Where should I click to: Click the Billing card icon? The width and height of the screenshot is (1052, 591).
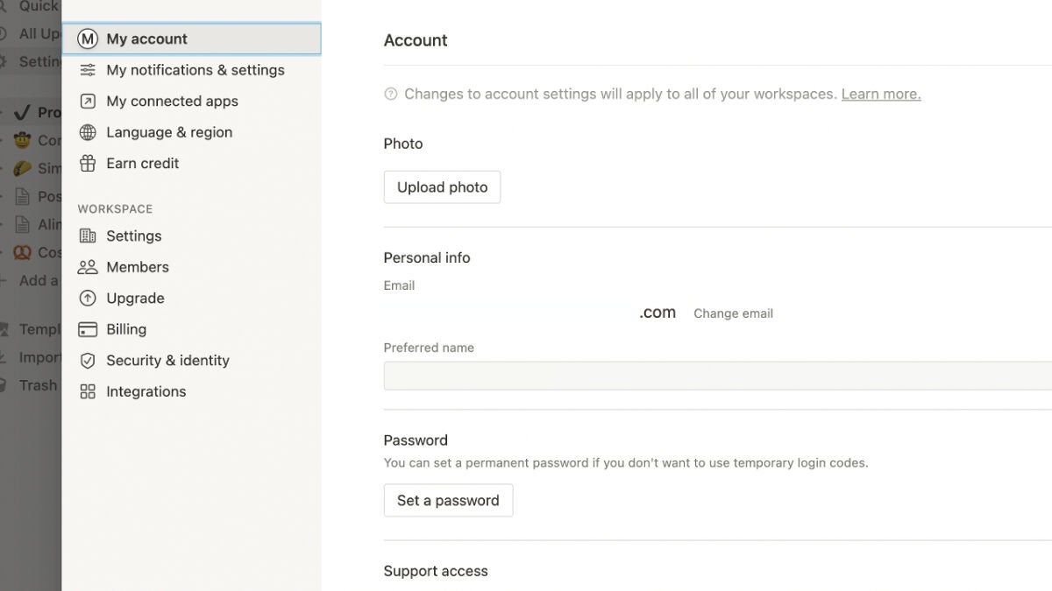(x=88, y=329)
